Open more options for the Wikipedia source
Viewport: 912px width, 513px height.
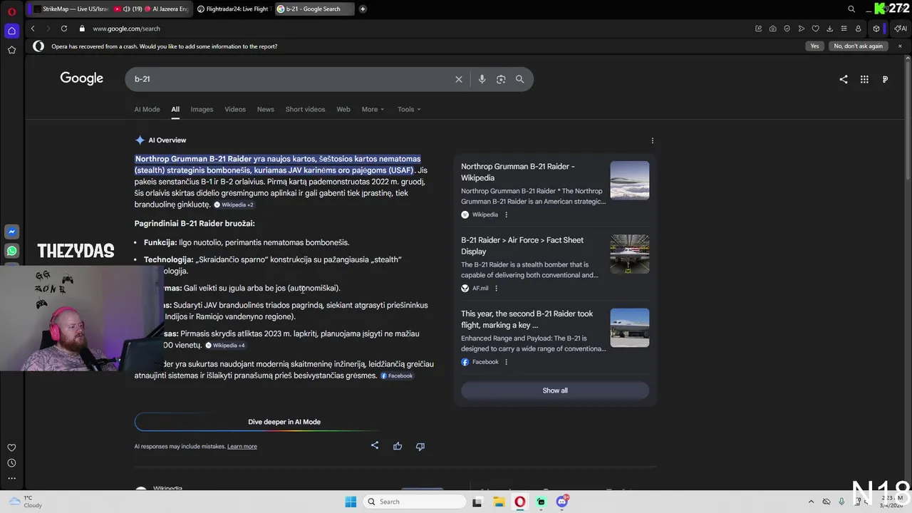506,214
